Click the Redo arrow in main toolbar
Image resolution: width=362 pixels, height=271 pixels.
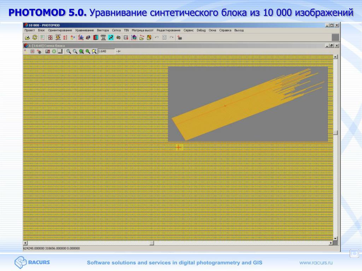coord(172,37)
